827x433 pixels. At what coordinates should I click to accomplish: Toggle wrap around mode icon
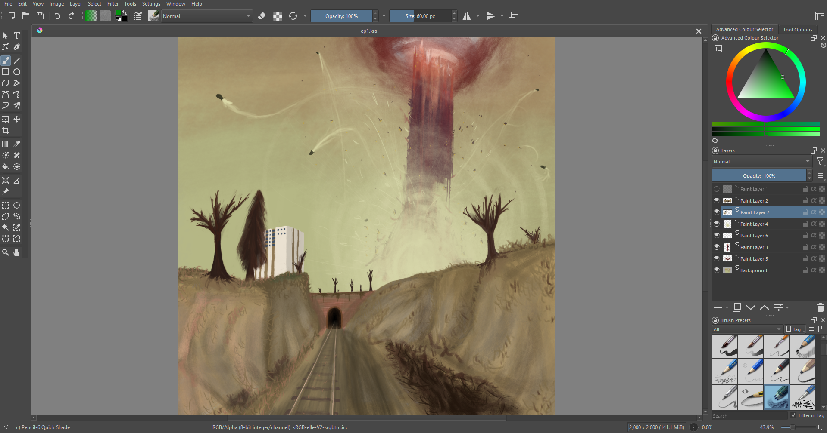click(513, 16)
